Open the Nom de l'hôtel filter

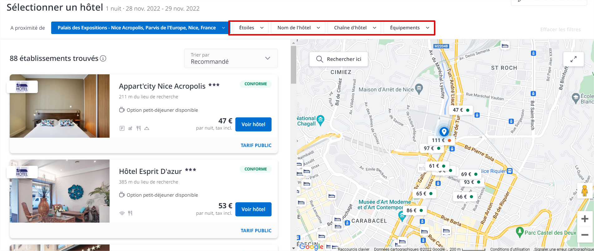pyautogui.click(x=299, y=28)
